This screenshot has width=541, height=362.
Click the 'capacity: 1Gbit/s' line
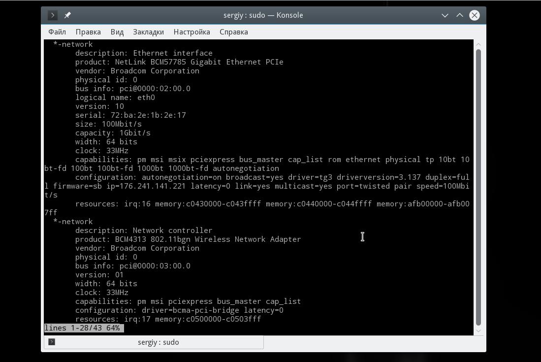click(113, 133)
